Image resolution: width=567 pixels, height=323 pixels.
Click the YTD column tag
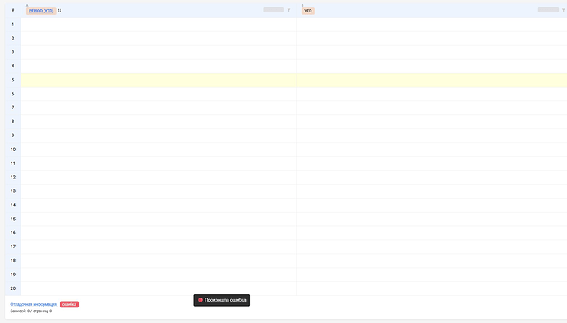tap(307, 11)
